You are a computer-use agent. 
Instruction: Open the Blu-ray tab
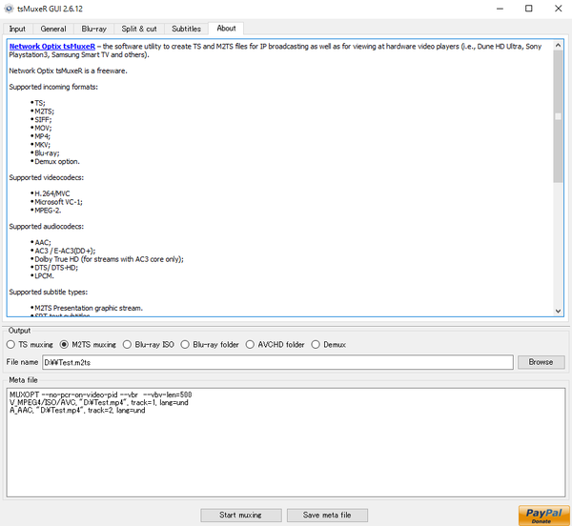coord(93,29)
